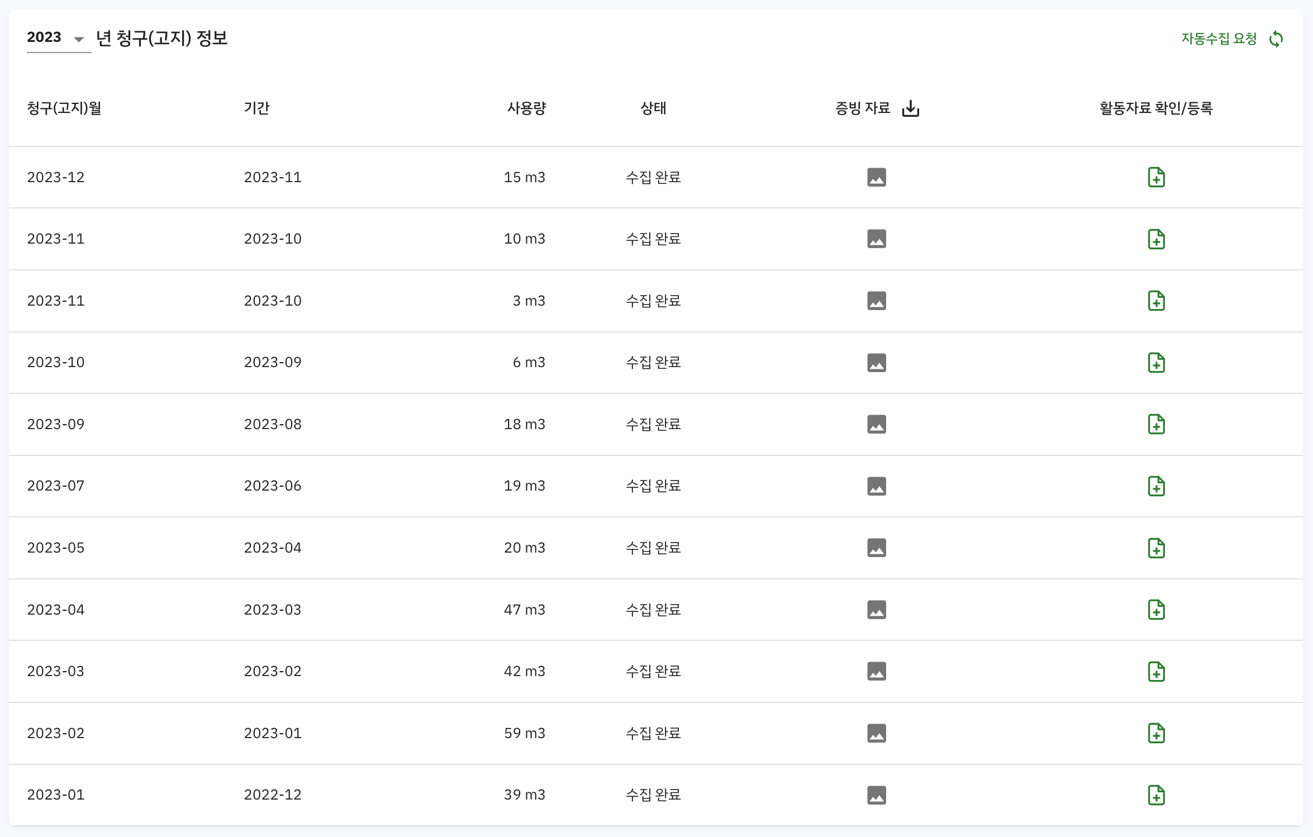
Task: Click the 19 m3 usage value
Action: [x=524, y=486]
